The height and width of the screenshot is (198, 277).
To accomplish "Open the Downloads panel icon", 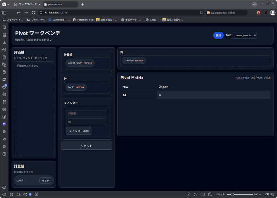I will [x=4, y=42].
